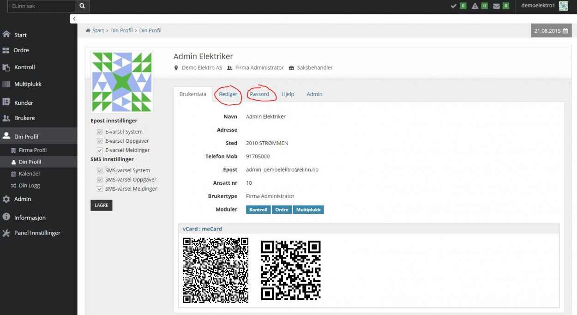577x315 pixels.
Task: Click the small user avatar in the top bar
Action: click(x=564, y=6)
